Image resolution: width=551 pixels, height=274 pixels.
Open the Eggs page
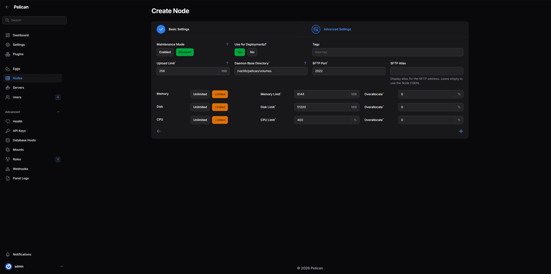click(33, 69)
